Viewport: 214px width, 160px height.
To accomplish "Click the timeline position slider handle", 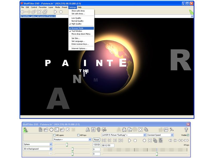I will (157, 154).
